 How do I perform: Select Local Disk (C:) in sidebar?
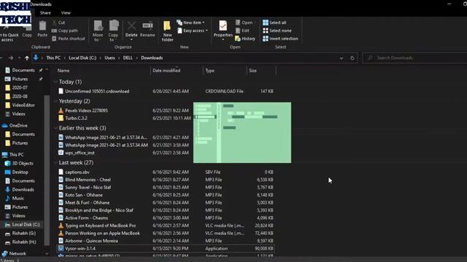23,225
